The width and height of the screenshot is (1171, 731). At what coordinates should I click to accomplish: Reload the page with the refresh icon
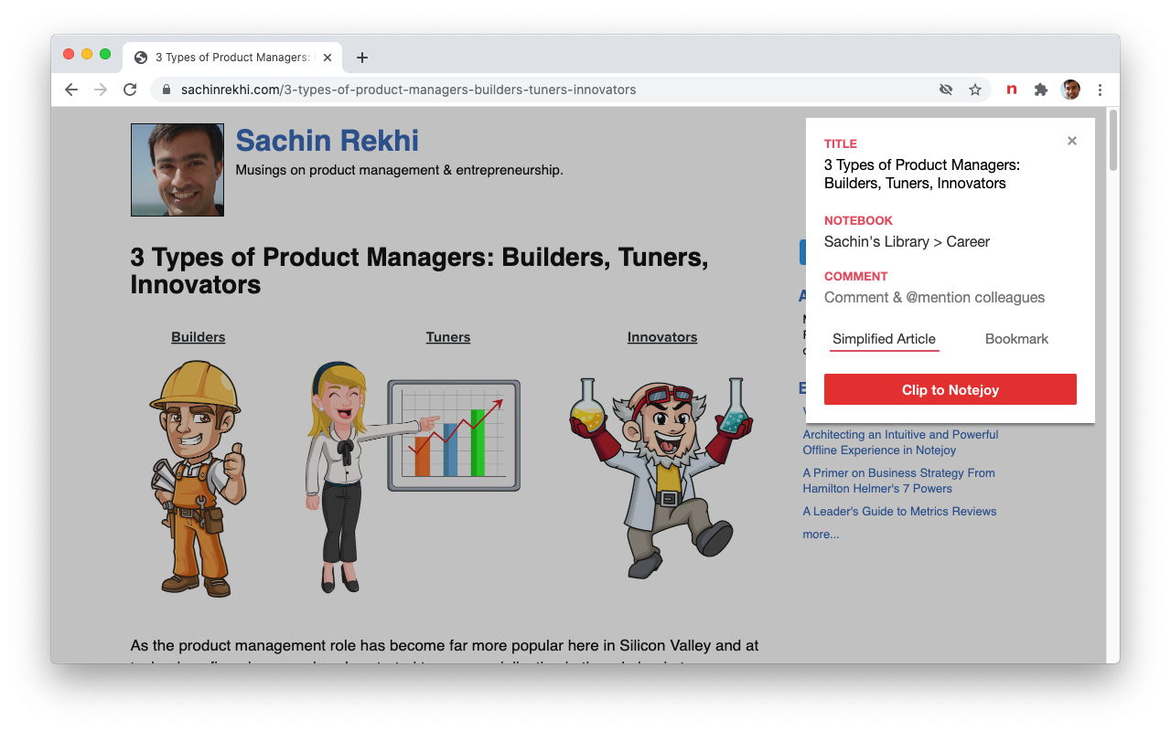pyautogui.click(x=130, y=90)
